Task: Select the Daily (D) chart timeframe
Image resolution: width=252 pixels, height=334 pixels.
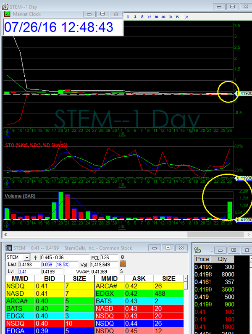Action: [170, 17]
